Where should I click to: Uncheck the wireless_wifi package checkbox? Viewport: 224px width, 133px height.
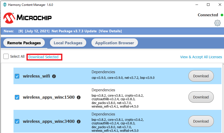tap(17, 76)
